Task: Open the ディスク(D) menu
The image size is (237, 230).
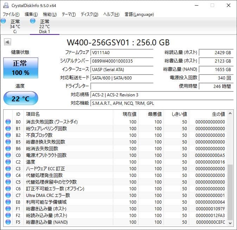Action: 89,14
